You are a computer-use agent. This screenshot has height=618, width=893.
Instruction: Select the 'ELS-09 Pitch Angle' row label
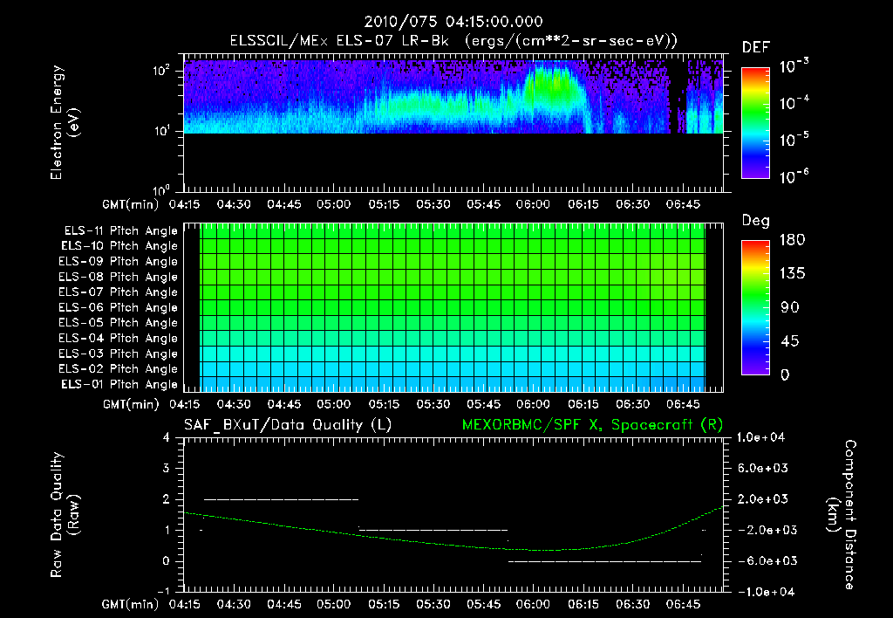119,262
